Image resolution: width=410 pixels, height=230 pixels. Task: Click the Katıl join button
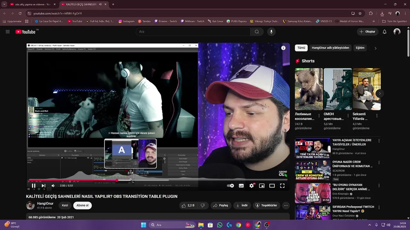pyautogui.click(x=65, y=205)
